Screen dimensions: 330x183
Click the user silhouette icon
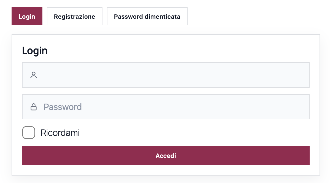(34, 75)
